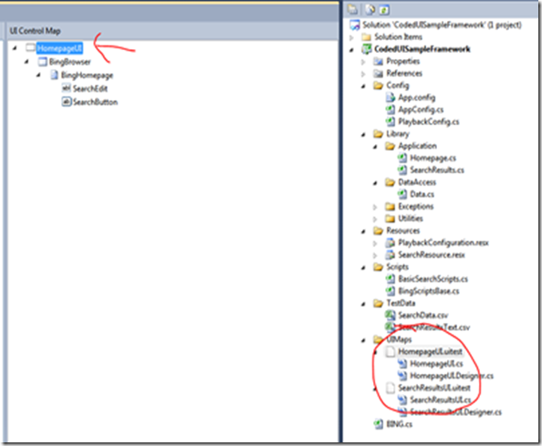Click the HomepageUI.uitest file icon
542x446 pixels.
click(x=391, y=352)
